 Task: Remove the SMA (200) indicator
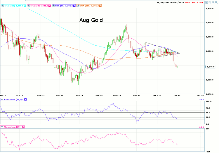[25, 6]
